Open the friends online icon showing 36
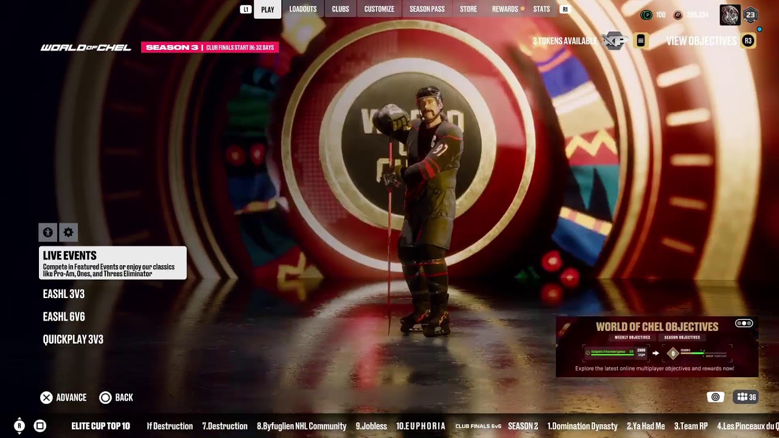779x438 pixels. coord(746,397)
